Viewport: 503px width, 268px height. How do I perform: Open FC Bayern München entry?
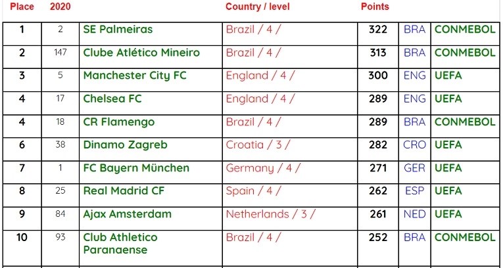(x=136, y=168)
